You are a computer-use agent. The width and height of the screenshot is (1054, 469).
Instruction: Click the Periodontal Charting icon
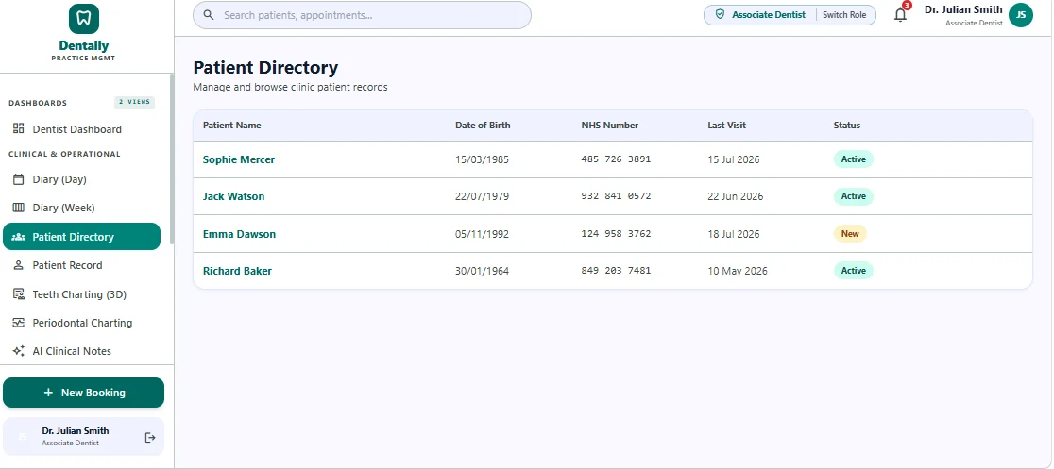[19, 323]
